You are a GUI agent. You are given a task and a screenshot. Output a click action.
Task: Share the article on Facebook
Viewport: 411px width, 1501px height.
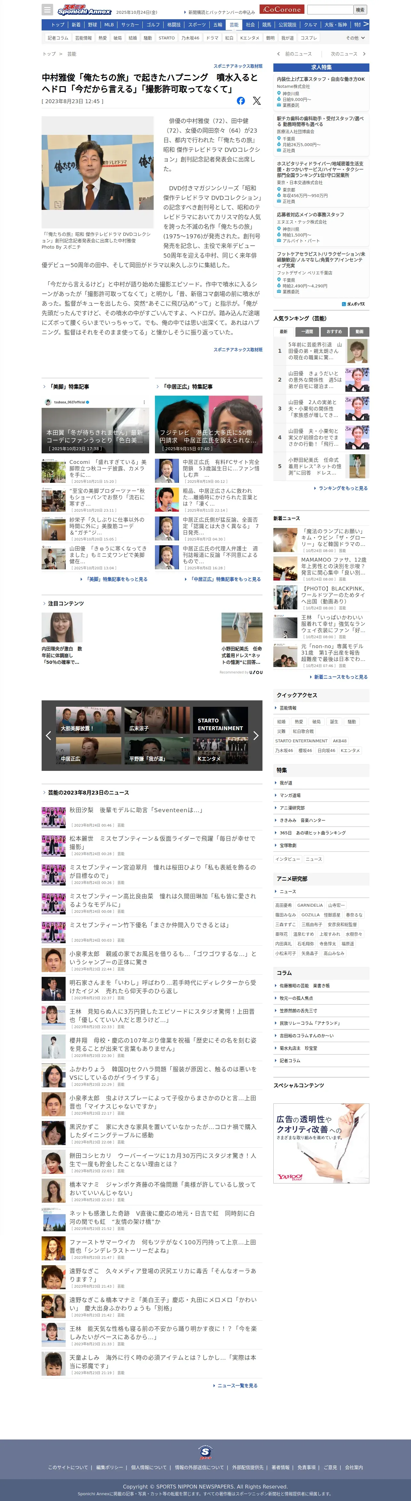point(241,101)
